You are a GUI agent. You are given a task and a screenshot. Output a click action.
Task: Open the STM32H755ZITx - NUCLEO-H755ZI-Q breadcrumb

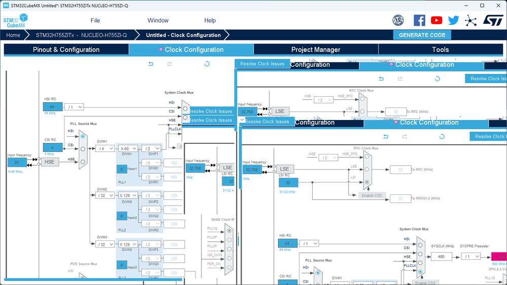pyautogui.click(x=81, y=35)
